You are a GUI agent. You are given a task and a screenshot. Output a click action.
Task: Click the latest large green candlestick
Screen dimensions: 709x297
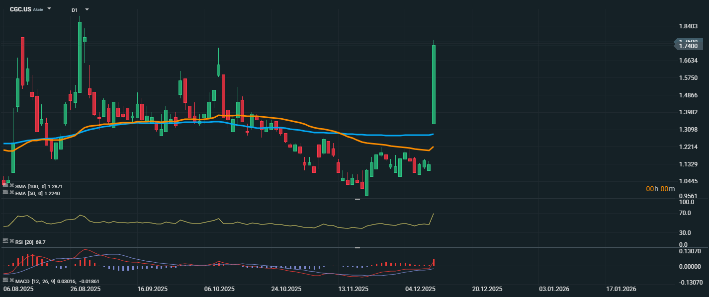(x=434, y=84)
